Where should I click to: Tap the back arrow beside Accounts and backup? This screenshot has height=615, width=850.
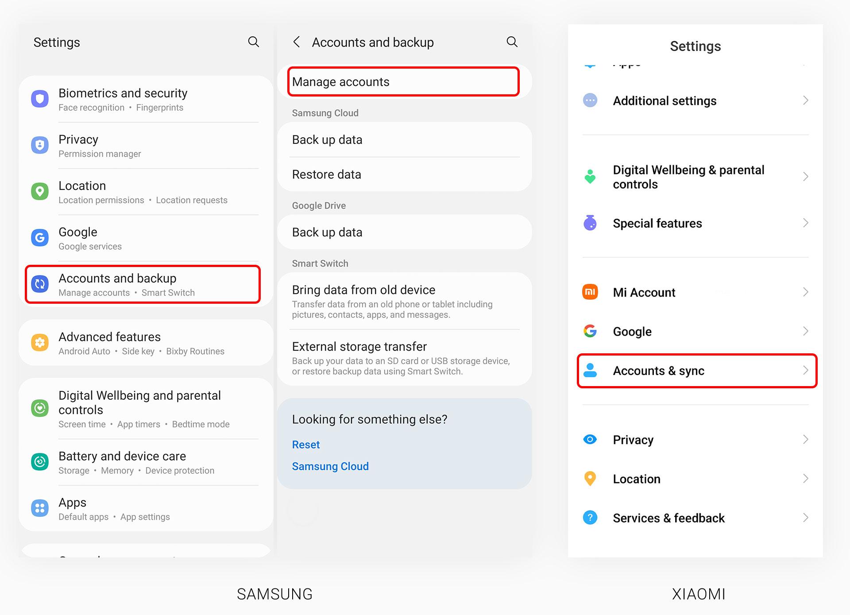click(297, 42)
